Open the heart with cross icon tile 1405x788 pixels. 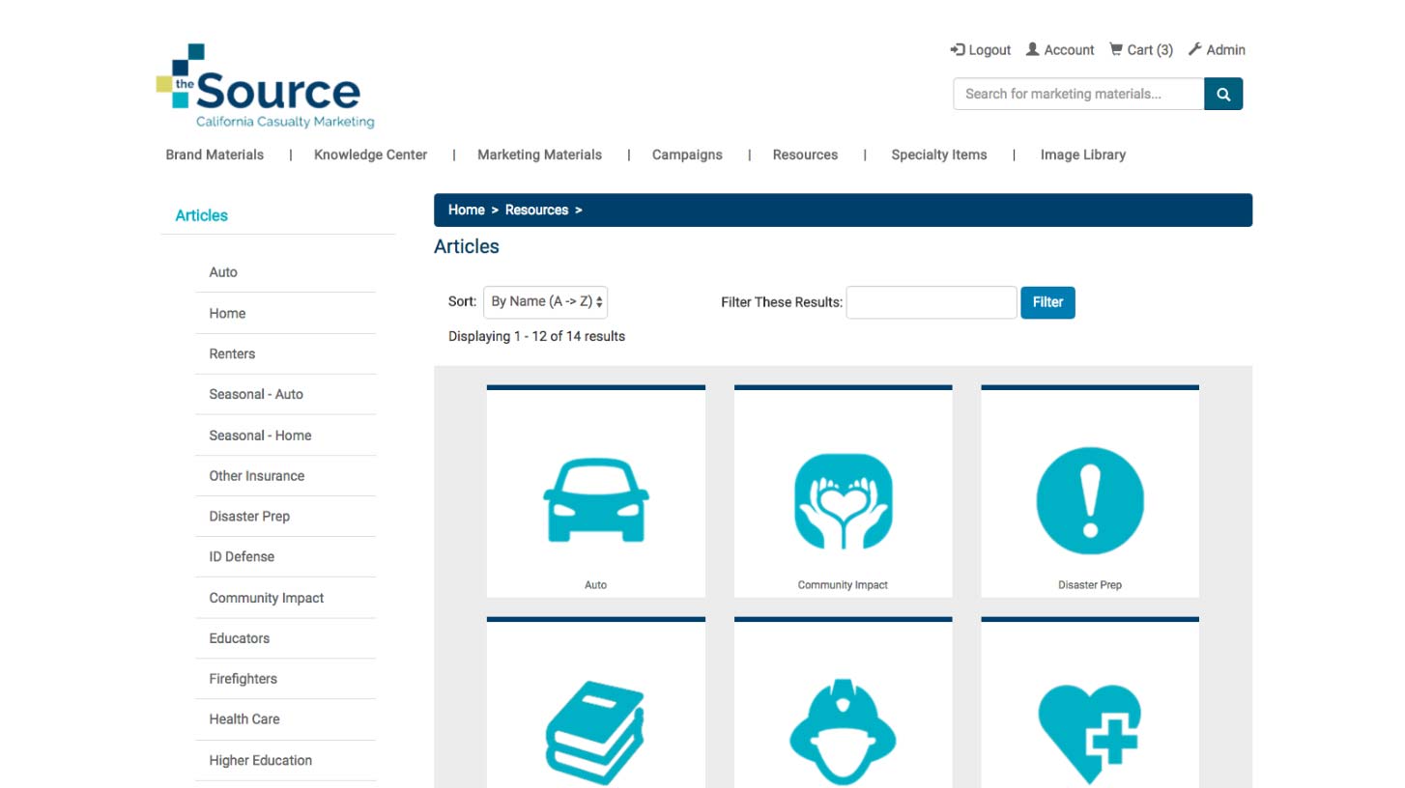[x=1090, y=734]
